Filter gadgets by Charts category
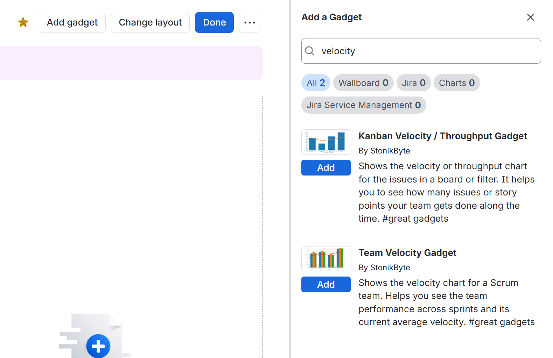 pos(457,83)
